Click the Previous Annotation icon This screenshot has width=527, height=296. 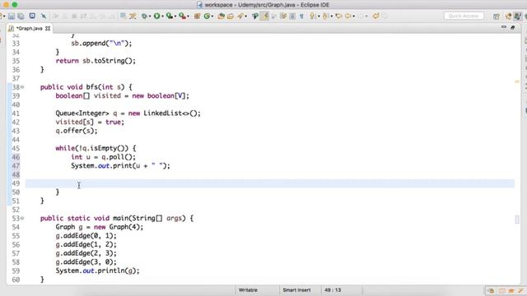click(x=325, y=16)
